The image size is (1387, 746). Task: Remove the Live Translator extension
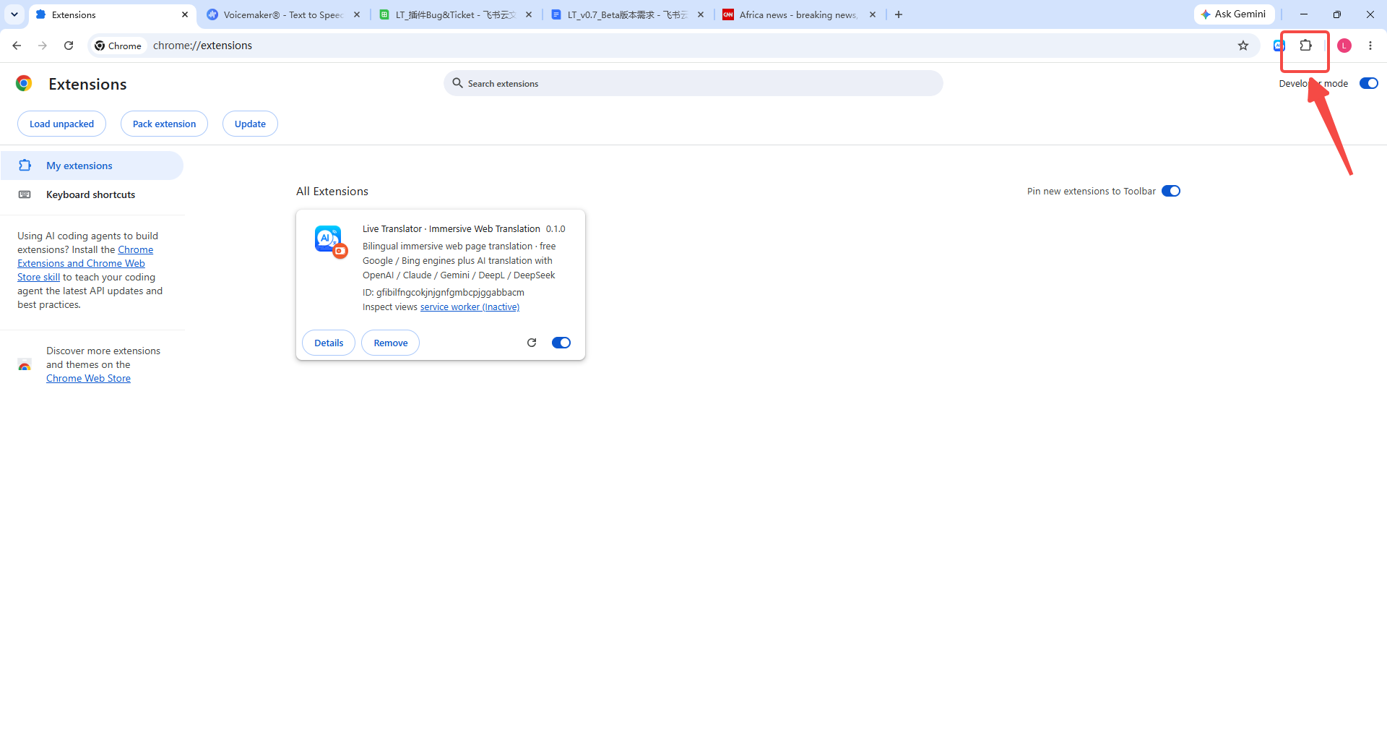[x=391, y=343]
